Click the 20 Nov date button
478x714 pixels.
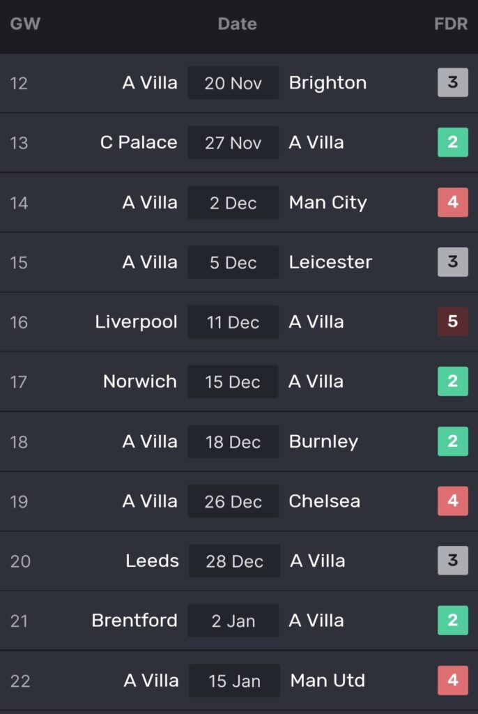coord(233,83)
